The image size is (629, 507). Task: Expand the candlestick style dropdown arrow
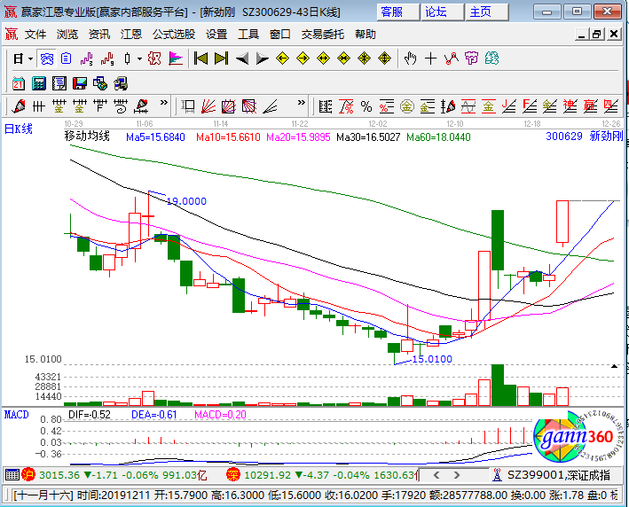pos(139,58)
